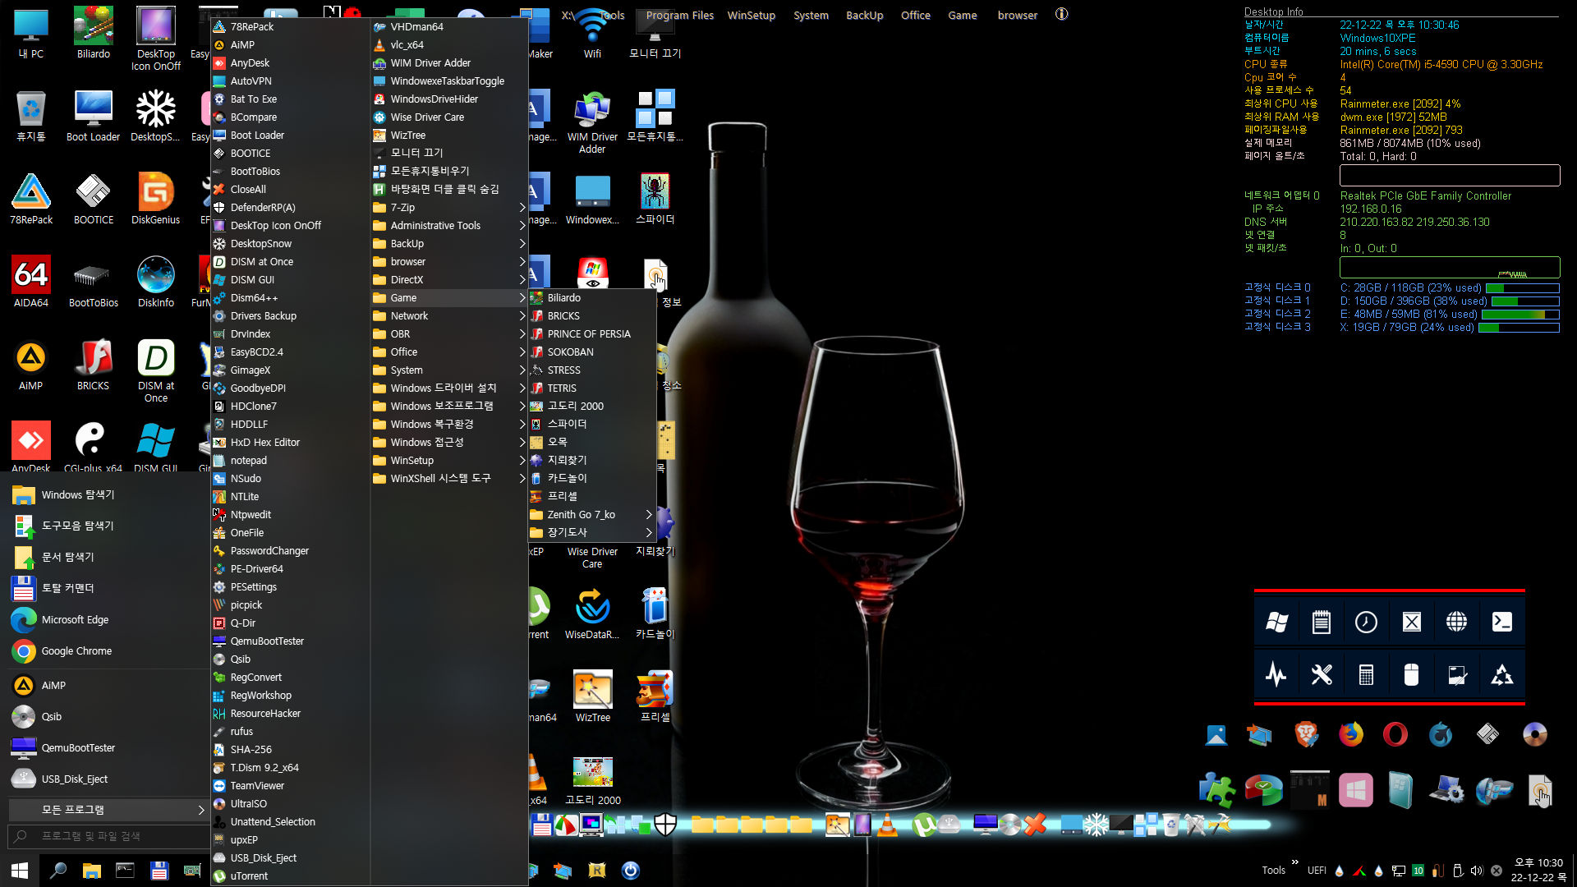
Task: Open Windows 탐색기 from Start menu
Action: click(x=108, y=495)
